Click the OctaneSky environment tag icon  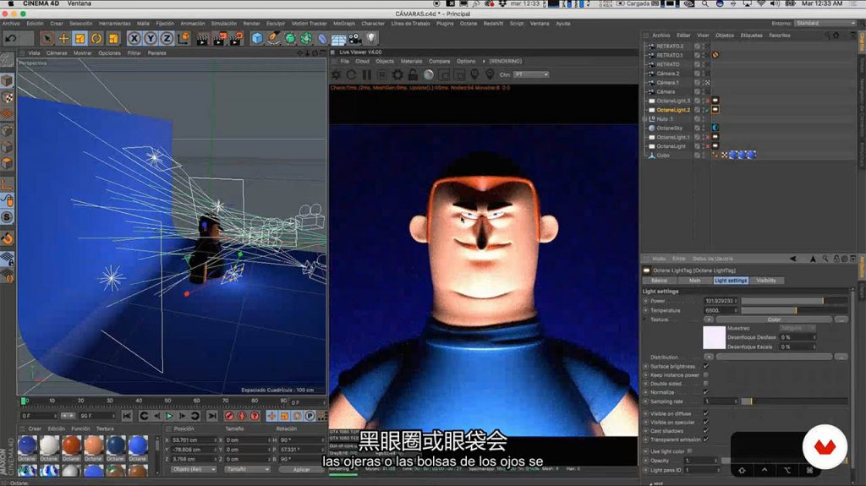point(715,128)
